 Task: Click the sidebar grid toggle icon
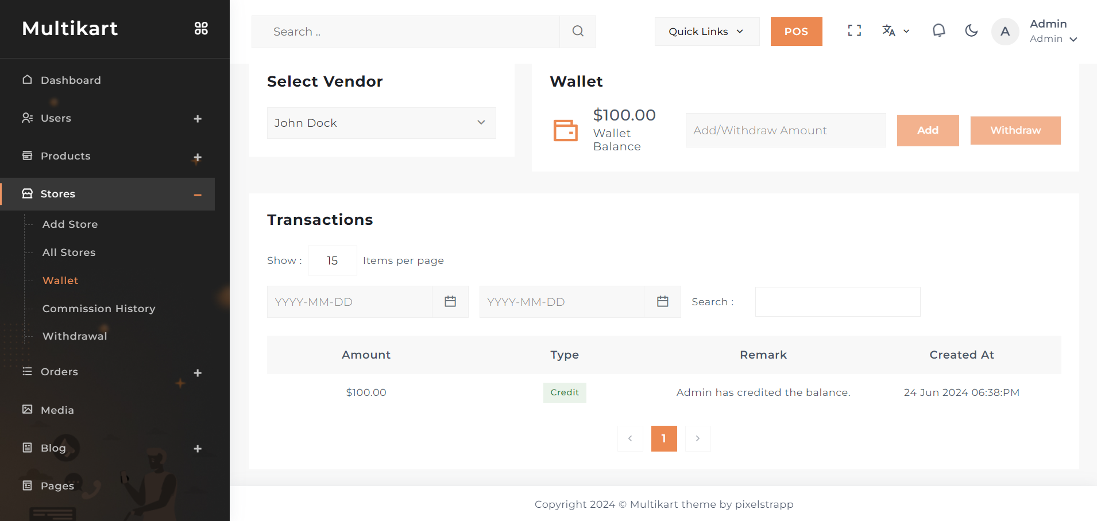[x=201, y=28]
